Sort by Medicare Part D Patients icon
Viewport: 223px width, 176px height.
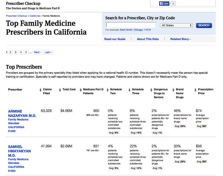(81, 90)
